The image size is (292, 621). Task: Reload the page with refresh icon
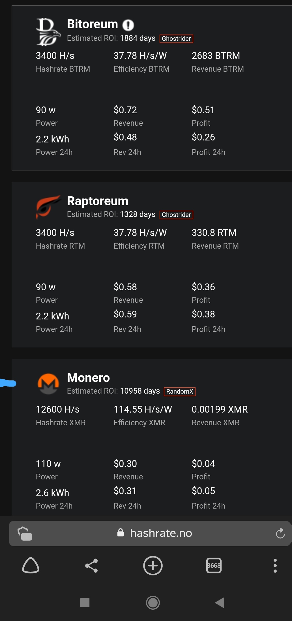[280, 533]
